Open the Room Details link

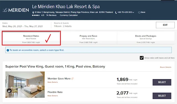tap(166, 67)
